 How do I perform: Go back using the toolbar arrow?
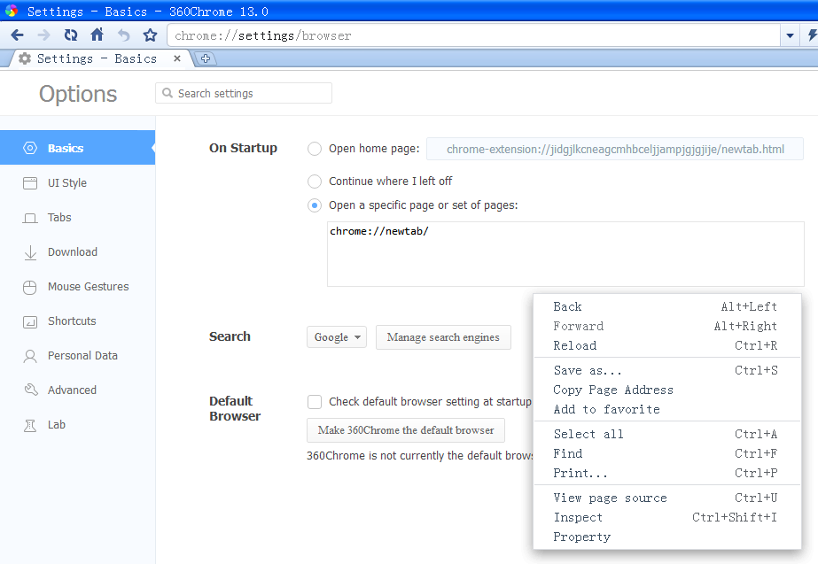(x=17, y=35)
